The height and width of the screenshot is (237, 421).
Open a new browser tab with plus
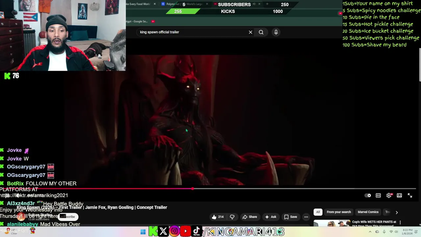point(267,4)
